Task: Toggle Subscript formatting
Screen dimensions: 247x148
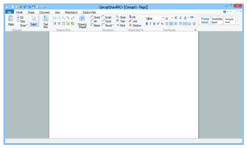Action: coord(162,24)
